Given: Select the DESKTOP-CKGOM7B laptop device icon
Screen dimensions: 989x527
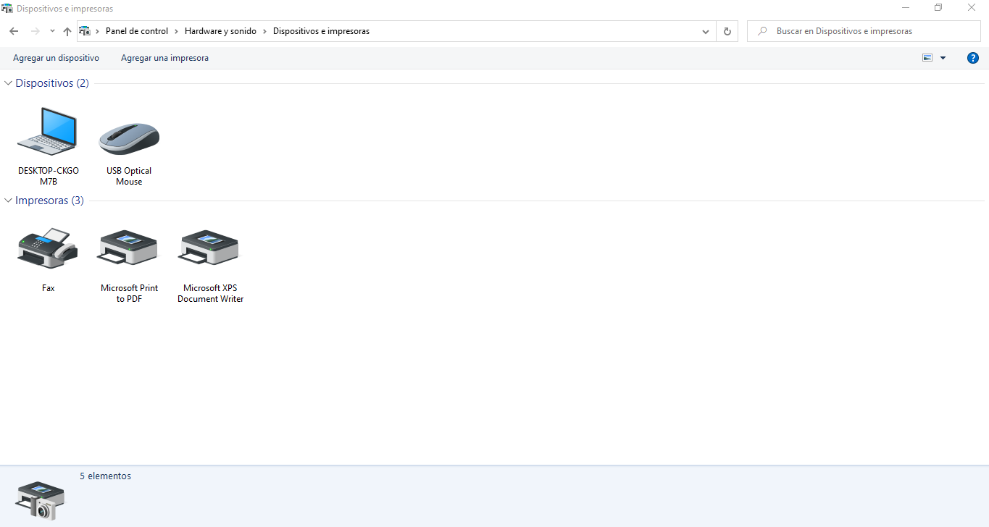Looking at the screenshot, I should click(48, 132).
